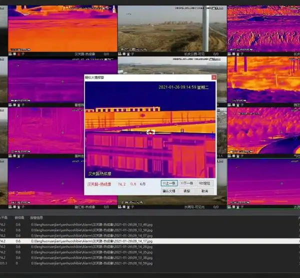Image resolution: width=300 pixels, height=278 pixels.
Task: Click the bell icon under the third-row left magenta thermal tile
Action: pos(18,156)
